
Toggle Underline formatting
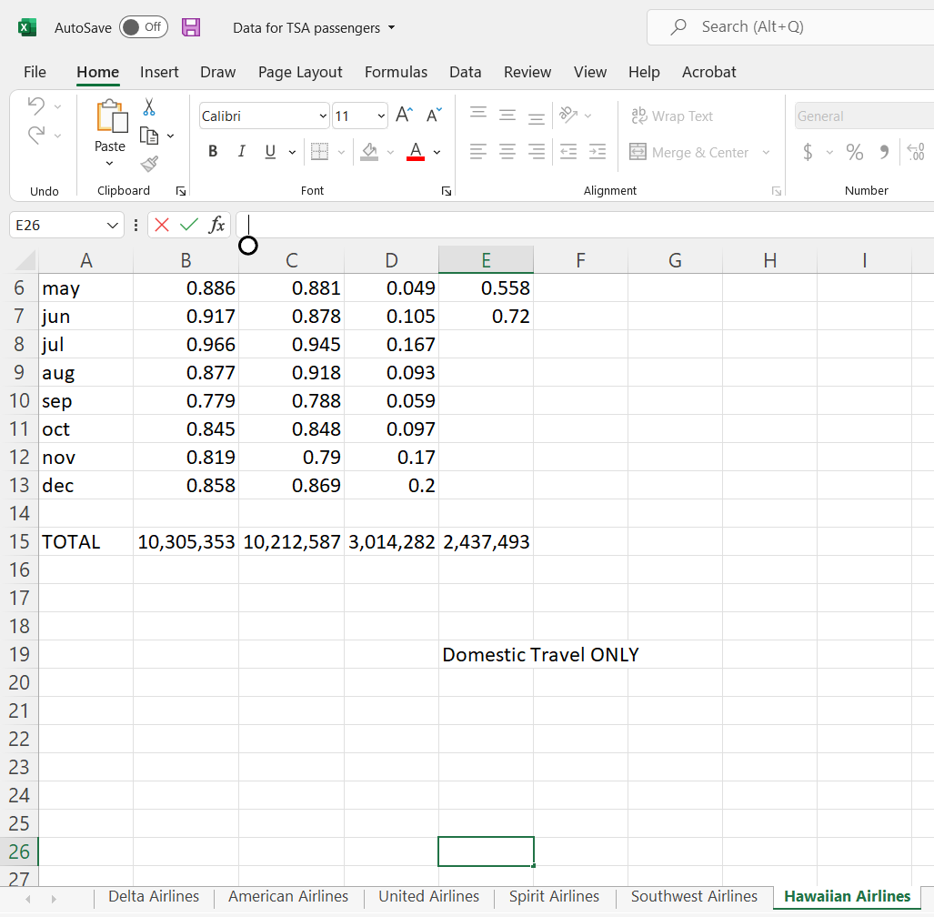[270, 152]
